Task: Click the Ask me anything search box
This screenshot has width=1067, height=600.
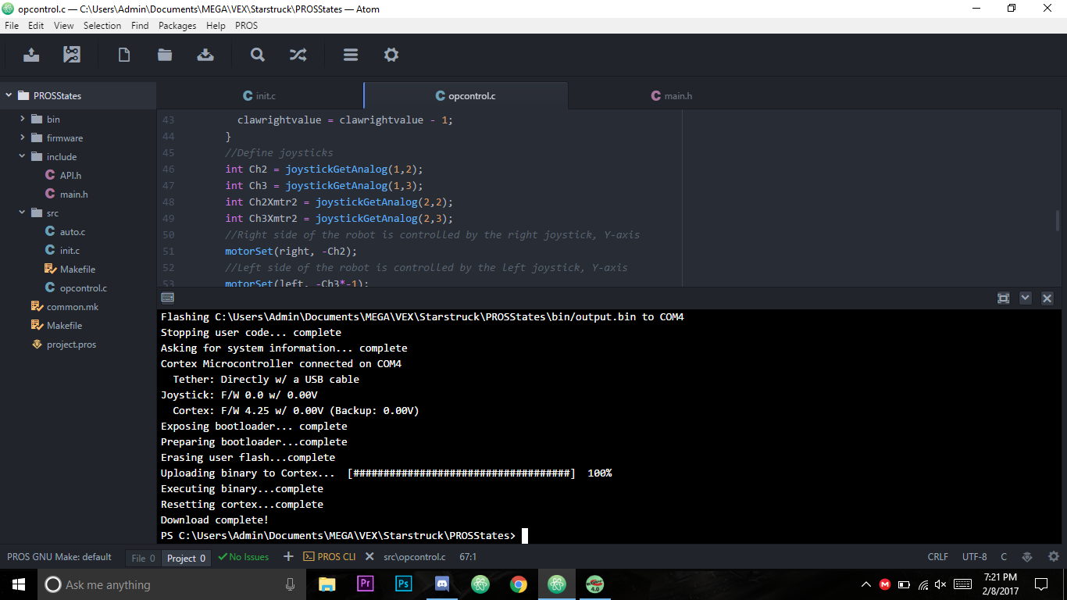Action: tap(172, 584)
